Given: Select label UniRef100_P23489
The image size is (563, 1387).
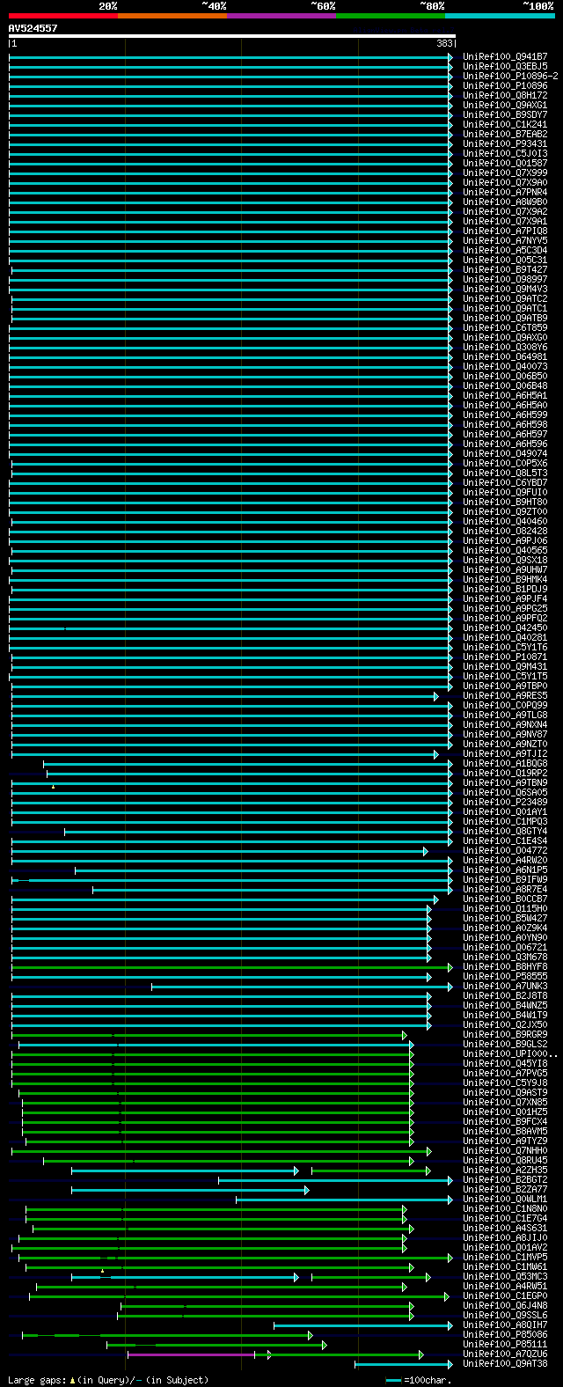Looking at the screenshot, I should (505, 802).
